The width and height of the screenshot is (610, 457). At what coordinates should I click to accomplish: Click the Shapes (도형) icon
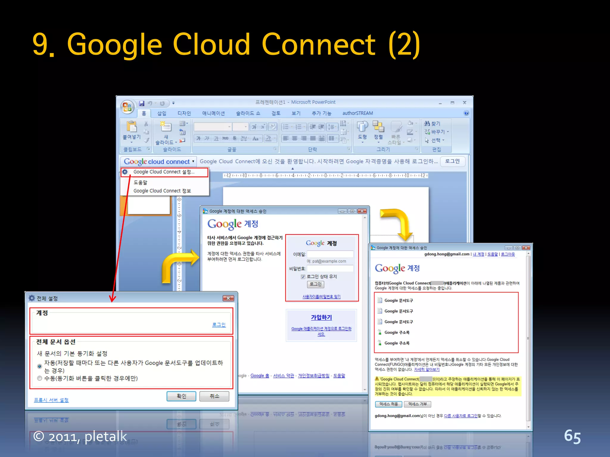point(362,126)
